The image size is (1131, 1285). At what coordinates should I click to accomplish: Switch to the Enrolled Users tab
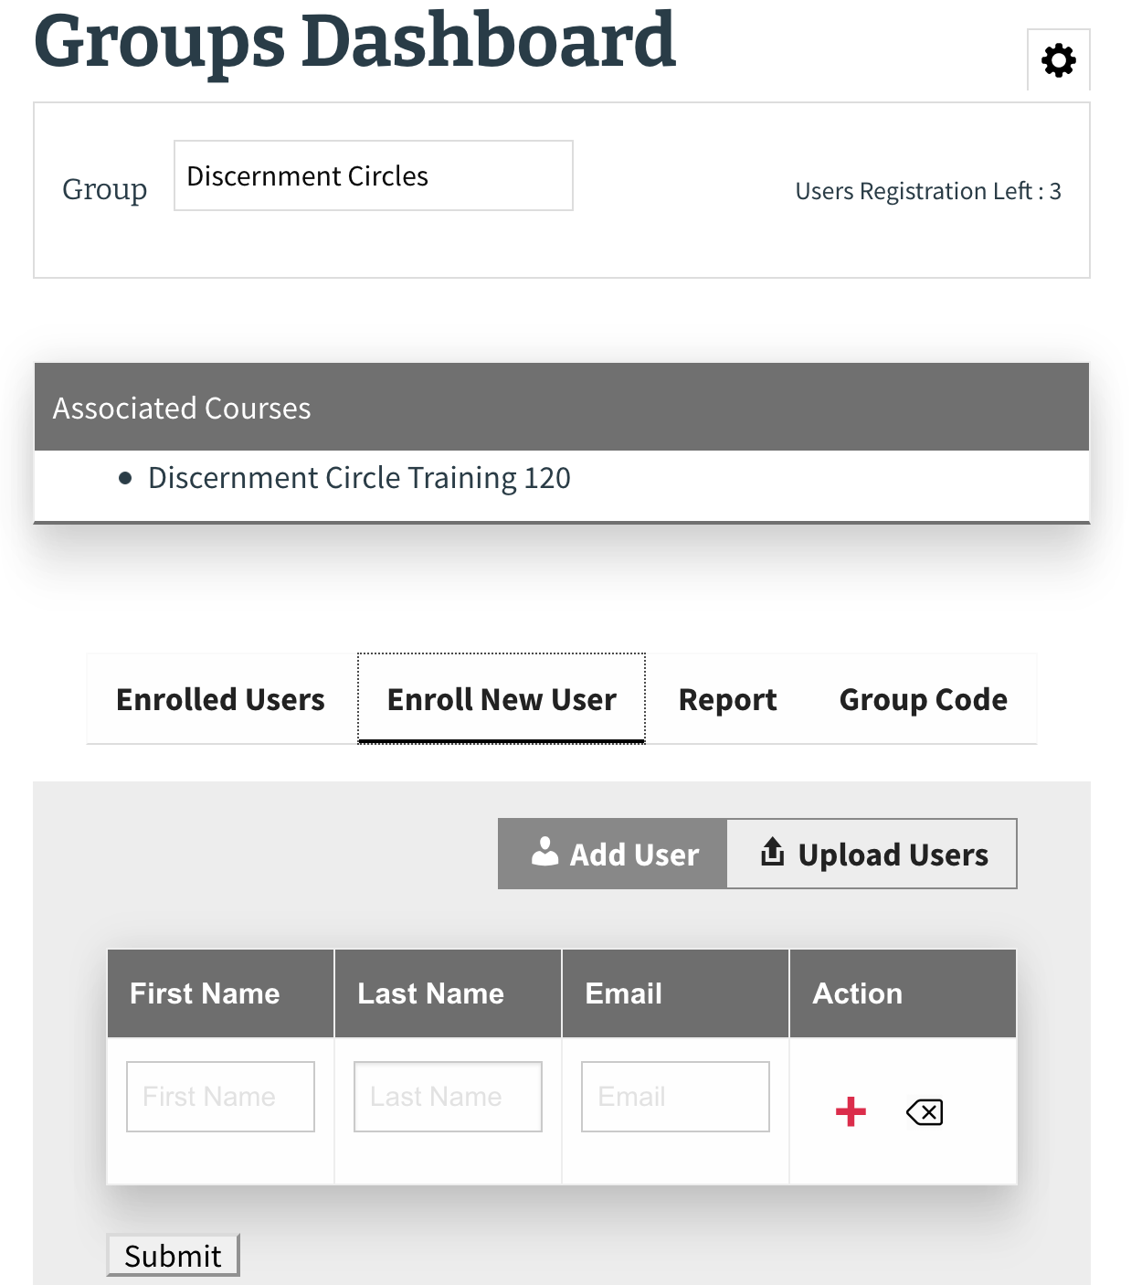tap(219, 698)
